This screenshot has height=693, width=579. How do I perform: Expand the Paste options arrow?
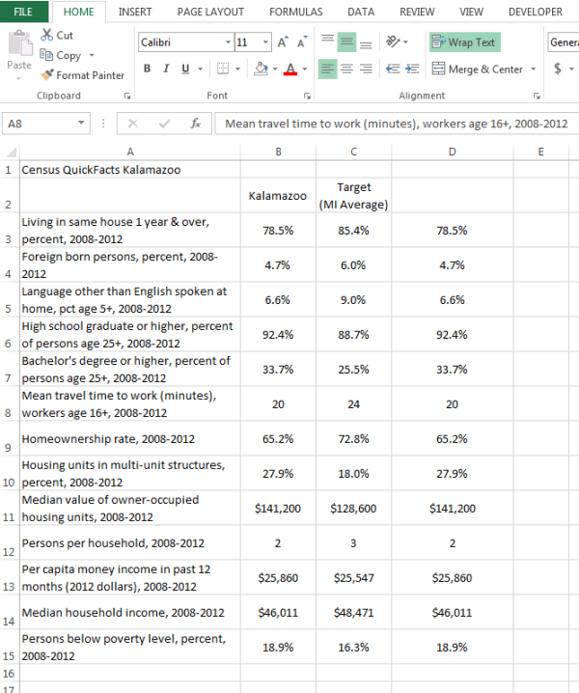pyautogui.click(x=18, y=79)
